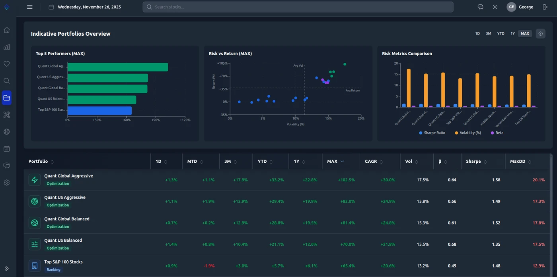Screen dimensions: 557x277
Task: Click the Quant US Aggressive target icon
Action: pos(35,201)
